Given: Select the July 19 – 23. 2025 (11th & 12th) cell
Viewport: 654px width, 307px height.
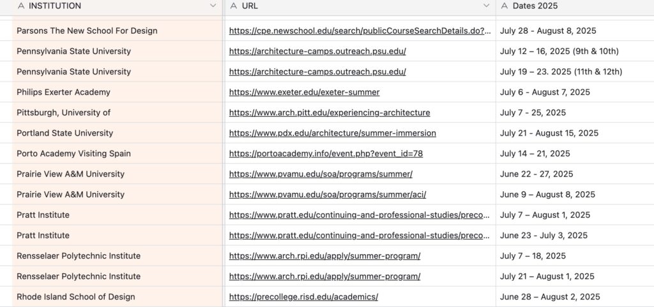Looking at the screenshot, I should [575, 71].
